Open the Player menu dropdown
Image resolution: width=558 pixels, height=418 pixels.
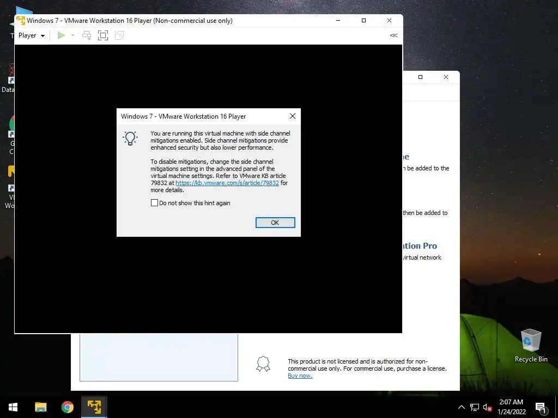point(32,35)
